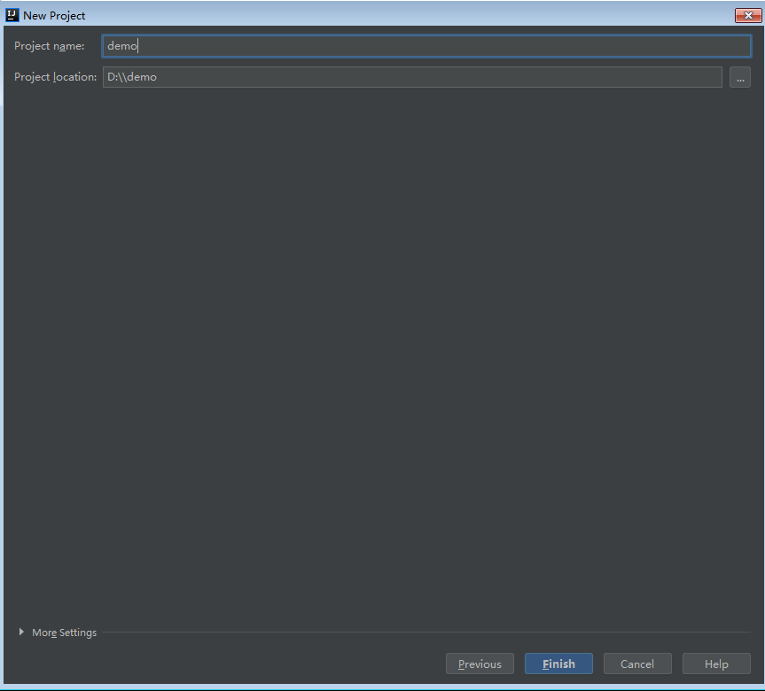Click the Project name input field
This screenshot has height=691, width=765.
pos(426,46)
